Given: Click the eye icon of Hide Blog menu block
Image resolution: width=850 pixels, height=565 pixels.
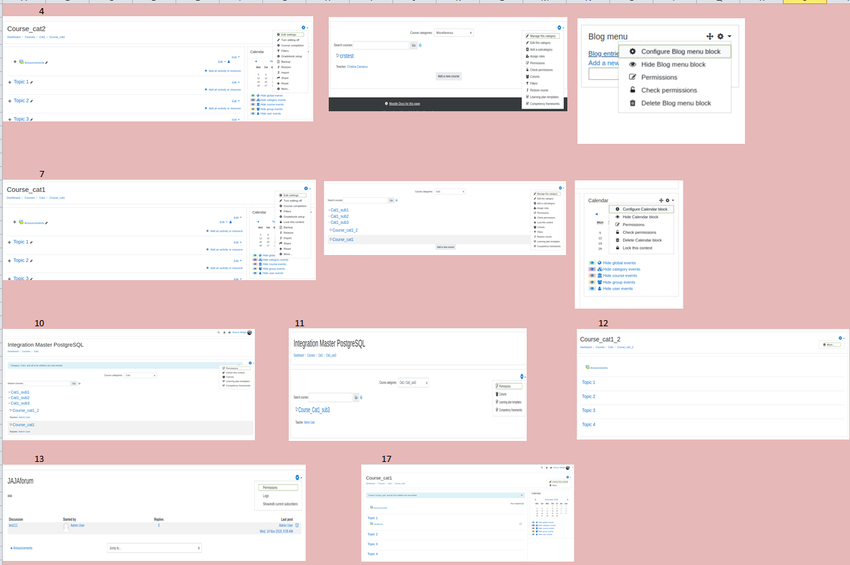Looking at the screenshot, I should click(632, 64).
